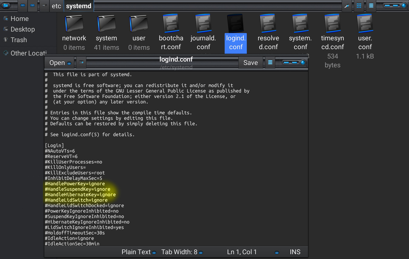Place cursor on #HandleLidSwitch=ignore line
Viewport: 409px width, 259px height.
[76, 200]
